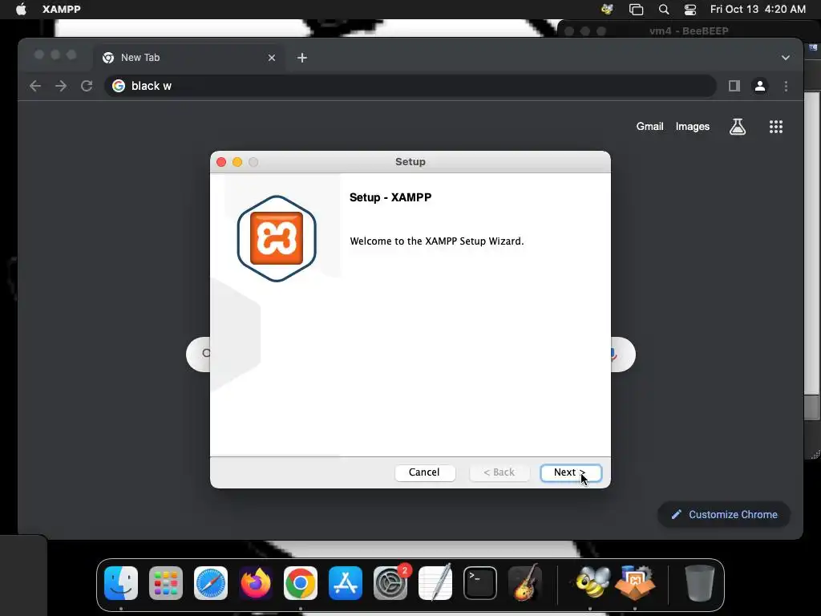This screenshot has height=616, width=821.
Task: Open the Gmail link
Action: coord(649,126)
